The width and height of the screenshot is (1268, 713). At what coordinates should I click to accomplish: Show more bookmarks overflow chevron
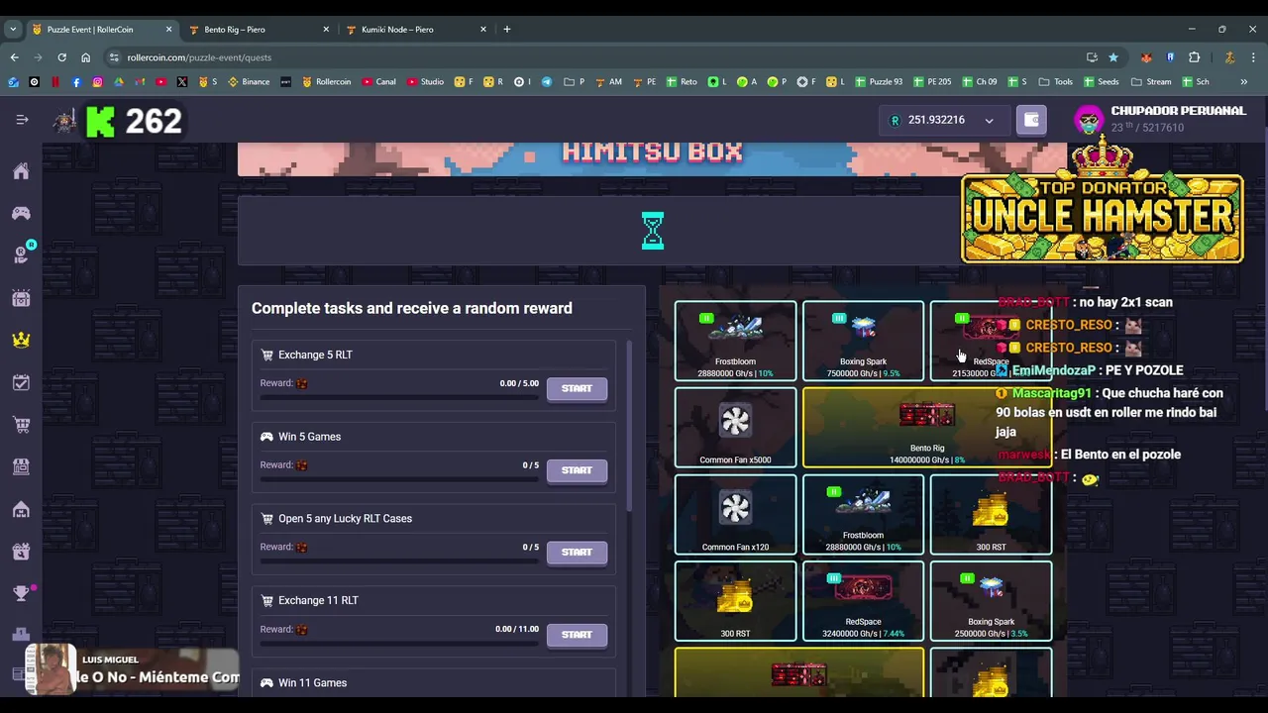click(1244, 82)
